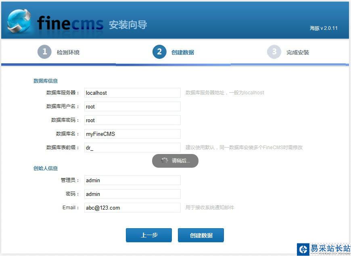The image size is (351, 256).
Task: Click the 数据库服务器地址 hint text
Action: coord(225,93)
